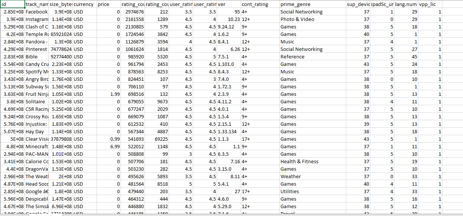Click the 'Instagram' track name cell
Image resolution: width=463 pixels, height=216 pixels.
(37, 19)
